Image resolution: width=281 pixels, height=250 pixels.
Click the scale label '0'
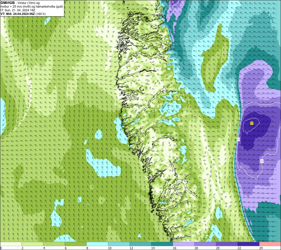[1, 248]
